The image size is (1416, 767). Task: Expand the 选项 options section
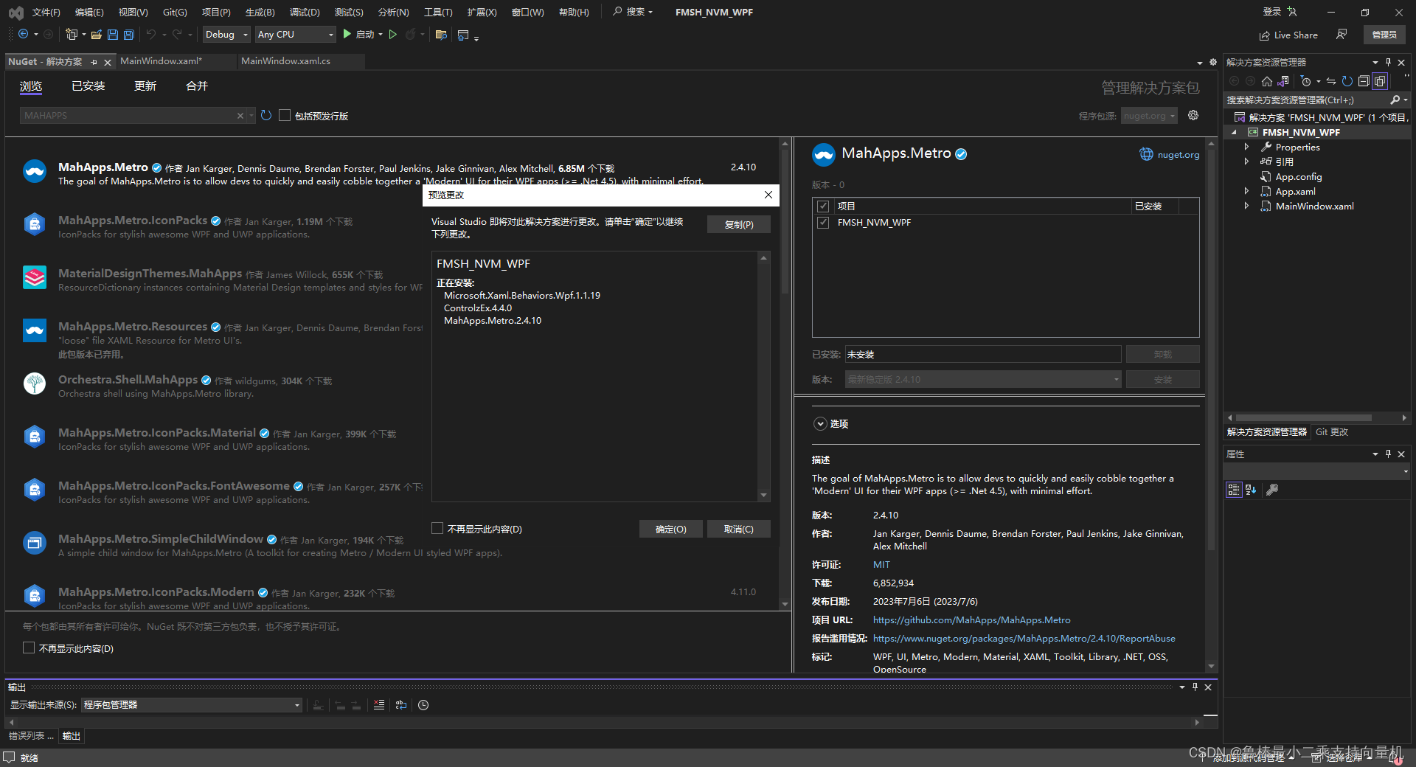tap(820, 423)
